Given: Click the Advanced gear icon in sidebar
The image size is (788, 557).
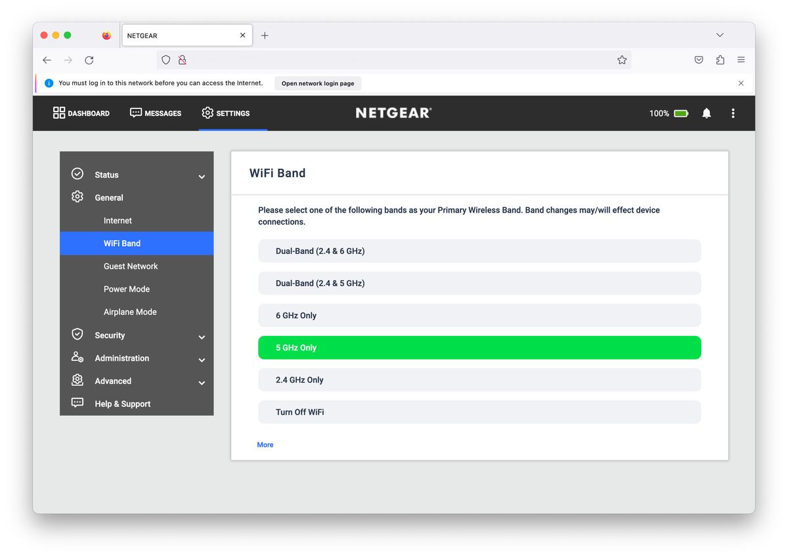Looking at the screenshot, I should pyautogui.click(x=77, y=380).
